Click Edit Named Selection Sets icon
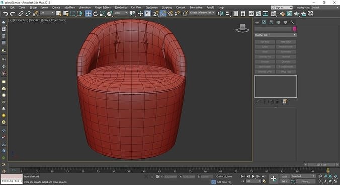Viewport: 340px width, 185px height. [185, 14]
